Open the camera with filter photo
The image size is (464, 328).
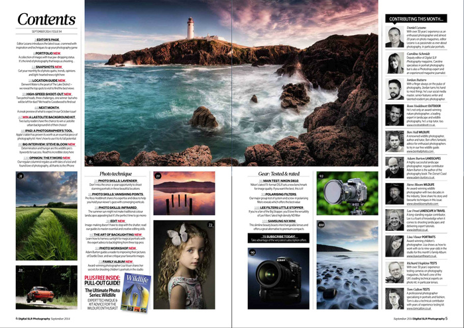347,193
